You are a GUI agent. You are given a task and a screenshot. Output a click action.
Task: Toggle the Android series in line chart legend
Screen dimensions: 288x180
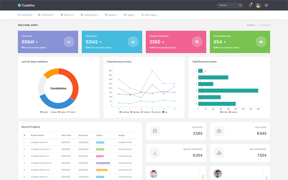156,112
